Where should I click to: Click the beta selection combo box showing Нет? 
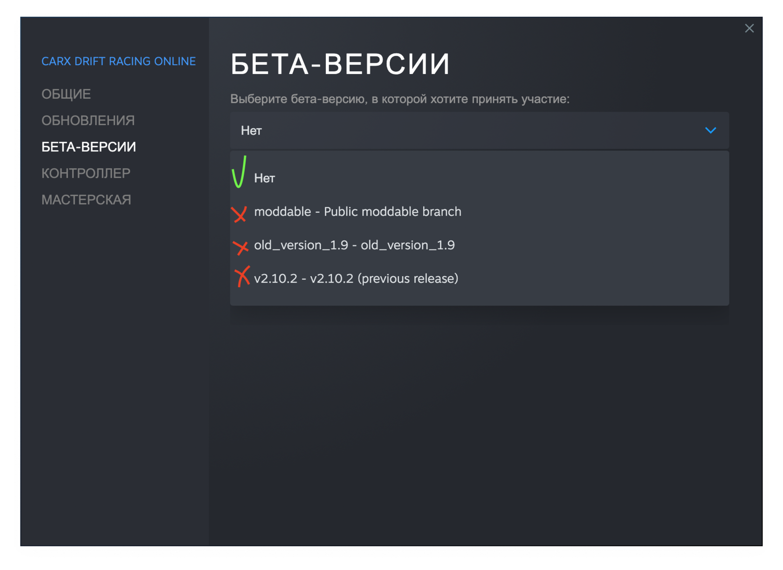[x=466, y=130]
